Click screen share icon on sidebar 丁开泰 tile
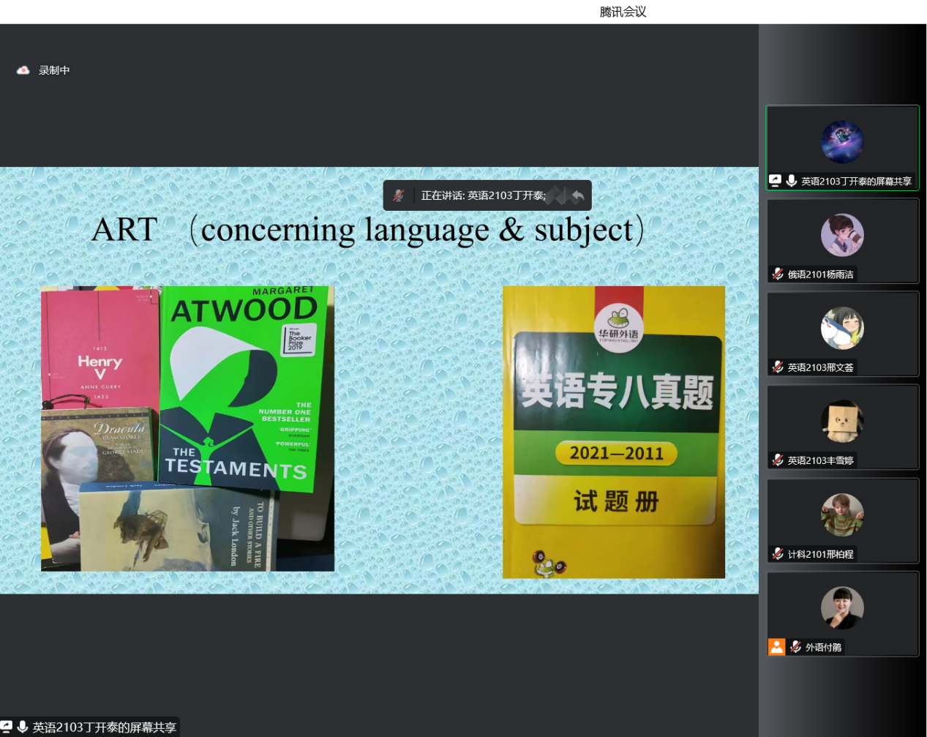The height and width of the screenshot is (737, 927). (776, 181)
